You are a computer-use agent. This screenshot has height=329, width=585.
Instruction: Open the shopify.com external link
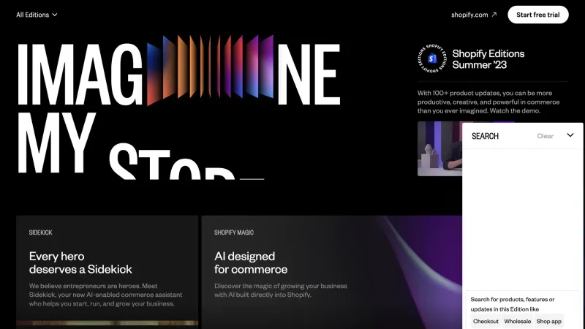pos(474,15)
